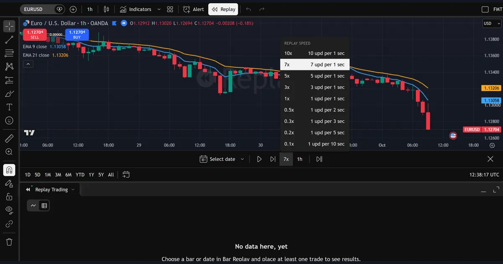
Task: Open the forecasting and measurement tools
Action: (x=9, y=80)
